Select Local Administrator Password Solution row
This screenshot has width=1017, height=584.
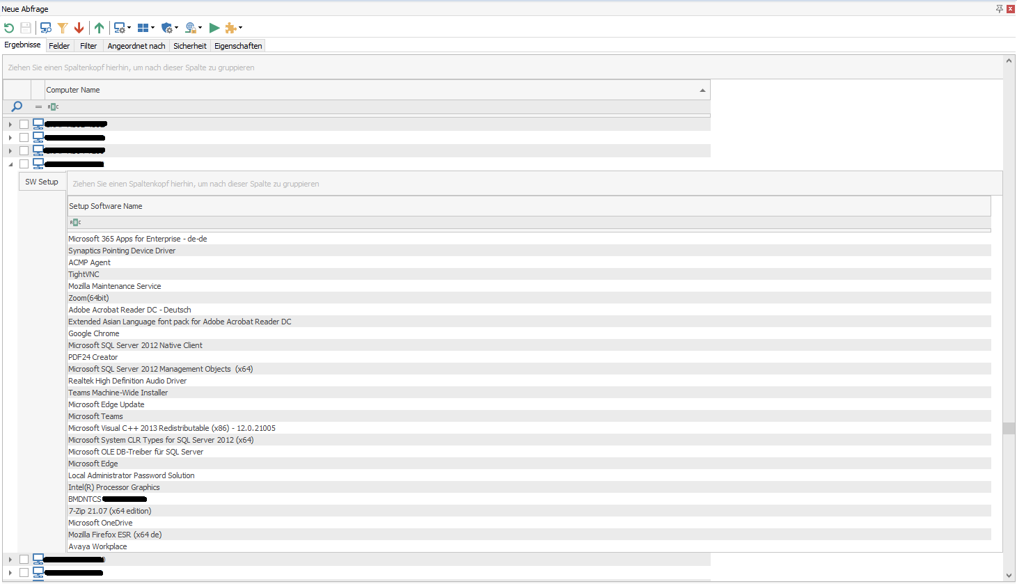click(529, 475)
